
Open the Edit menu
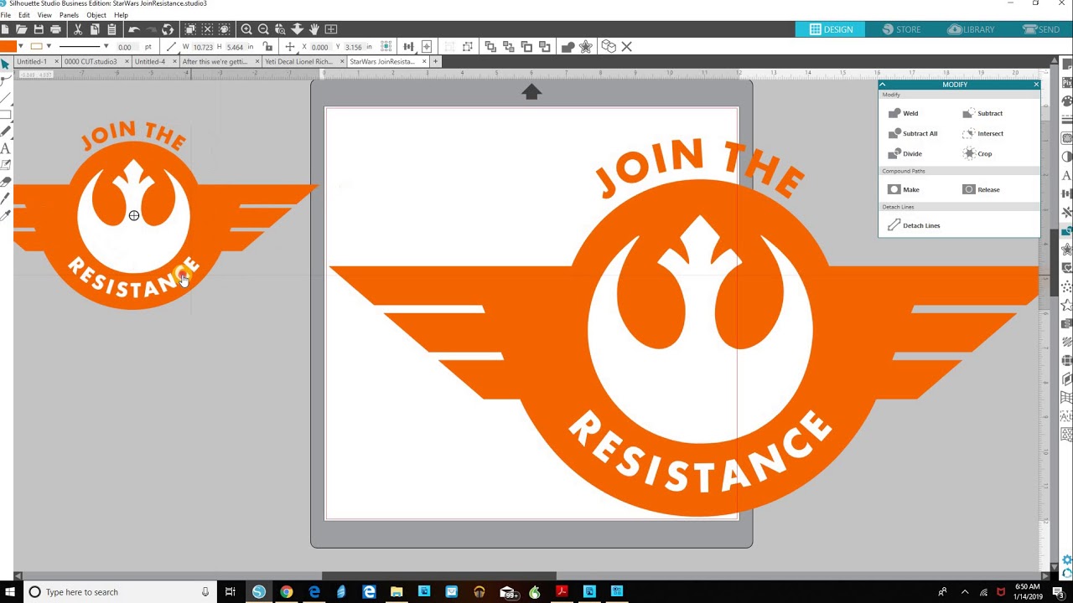(24, 15)
